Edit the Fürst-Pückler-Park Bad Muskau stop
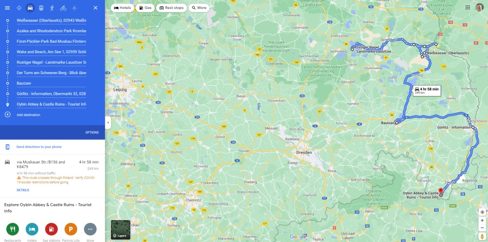488x242 pixels. click(x=51, y=41)
